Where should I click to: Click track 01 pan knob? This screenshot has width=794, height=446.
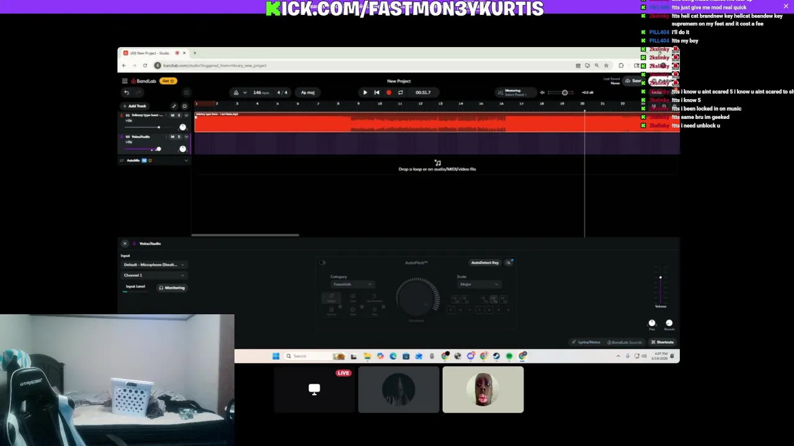click(182, 128)
